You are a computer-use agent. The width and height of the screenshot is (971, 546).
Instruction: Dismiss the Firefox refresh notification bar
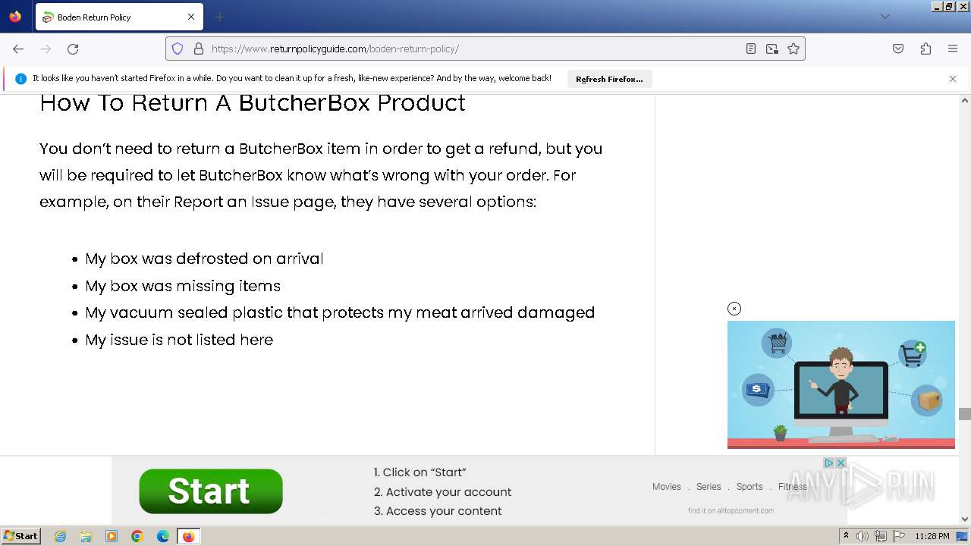click(x=953, y=79)
